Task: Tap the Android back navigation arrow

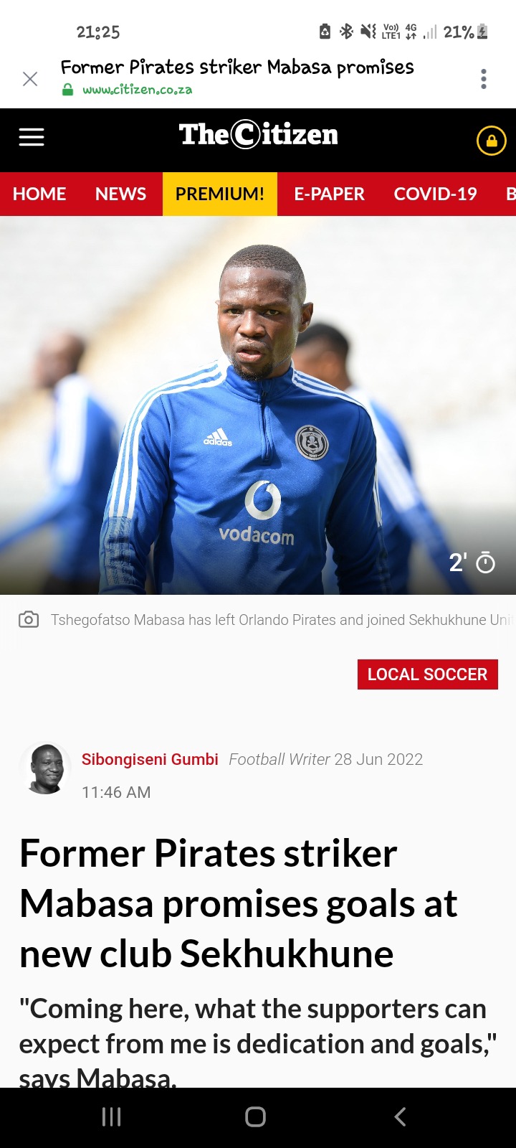Action: 401,1116
